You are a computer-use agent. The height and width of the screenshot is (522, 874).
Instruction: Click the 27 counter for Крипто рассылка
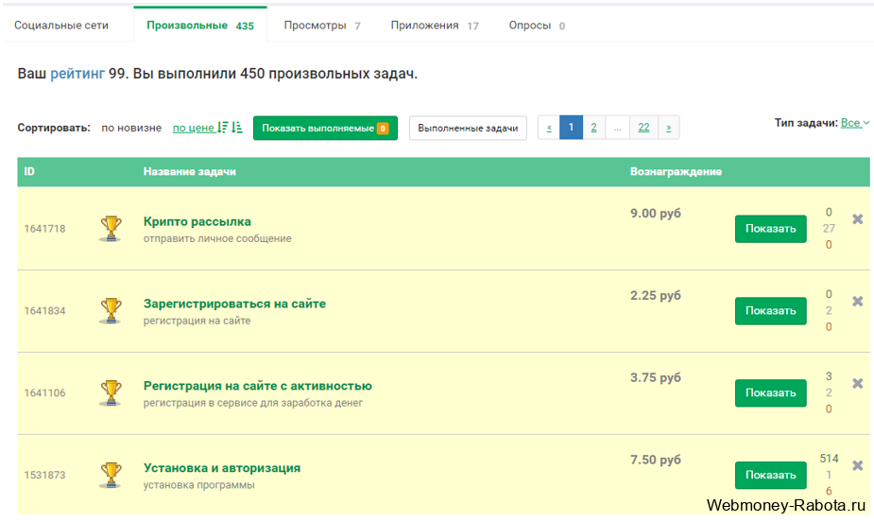pyautogui.click(x=829, y=228)
